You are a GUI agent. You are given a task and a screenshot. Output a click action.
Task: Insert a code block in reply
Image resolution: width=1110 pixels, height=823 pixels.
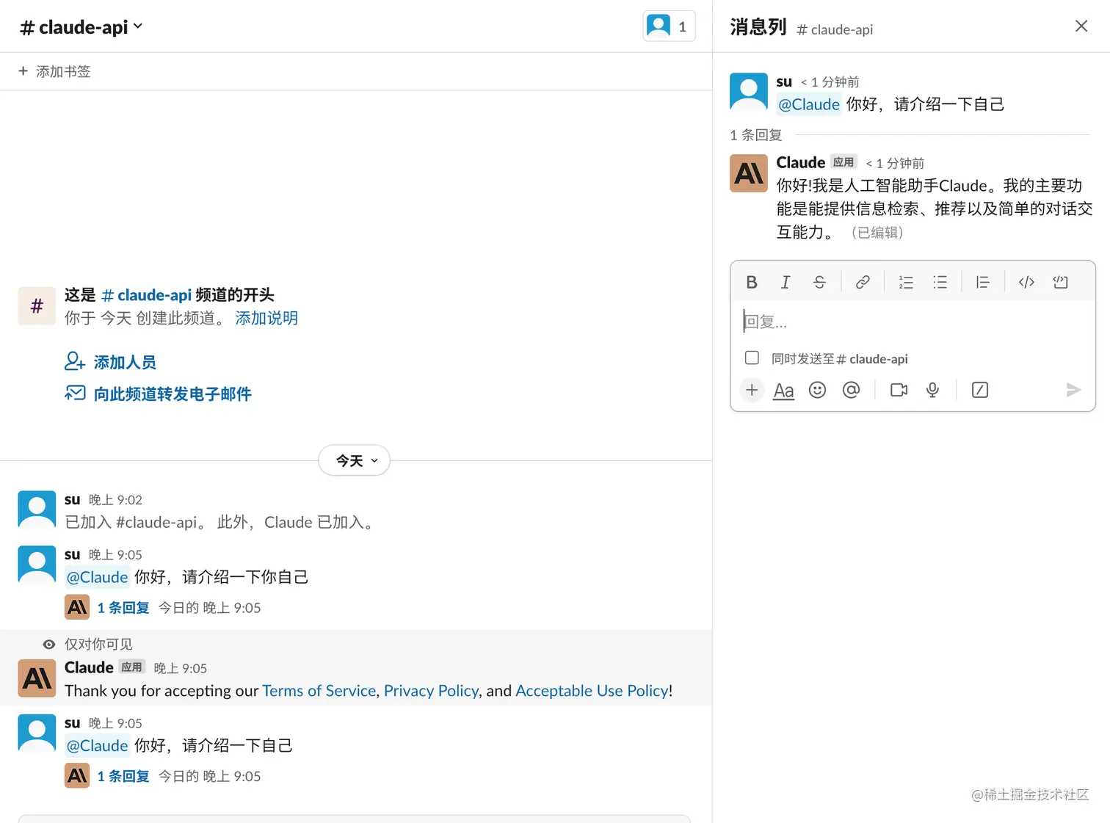coord(1060,282)
